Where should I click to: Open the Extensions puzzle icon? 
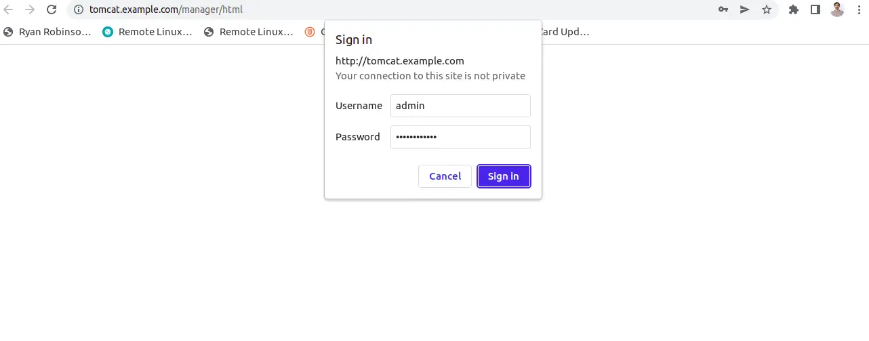coord(794,10)
